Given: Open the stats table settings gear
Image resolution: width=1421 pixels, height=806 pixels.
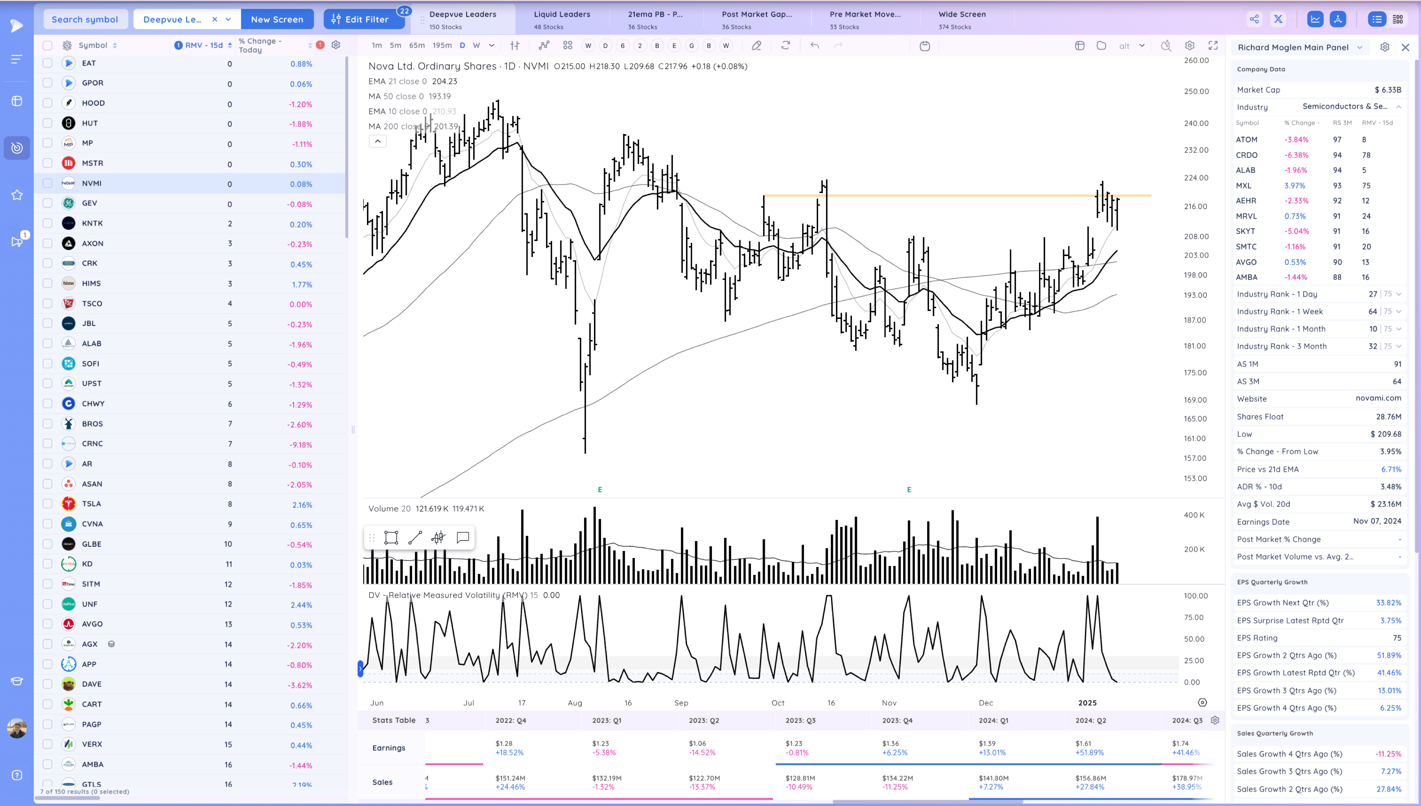Looking at the screenshot, I should [x=1215, y=720].
